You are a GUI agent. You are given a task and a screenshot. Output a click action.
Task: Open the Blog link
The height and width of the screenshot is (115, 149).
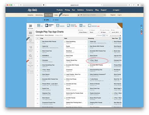click(x=97, y=10)
